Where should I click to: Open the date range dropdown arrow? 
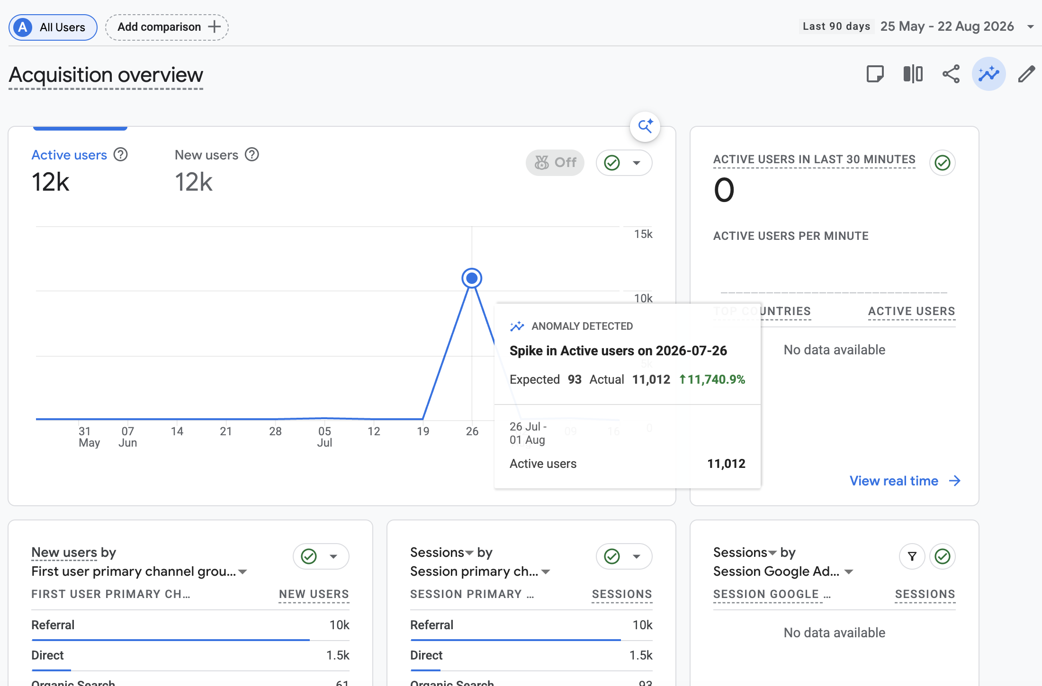pyautogui.click(x=1030, y=27)
